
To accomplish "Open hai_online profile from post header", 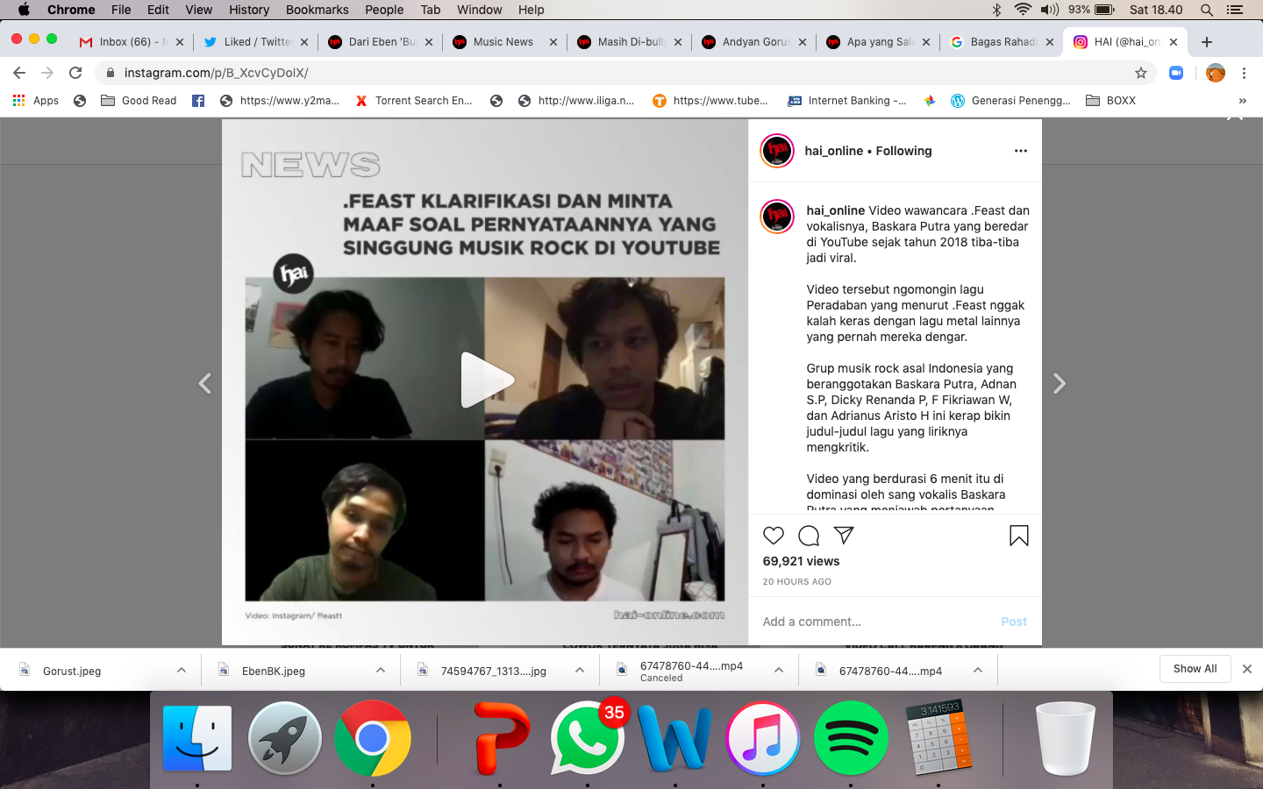I will pos(833,151).
